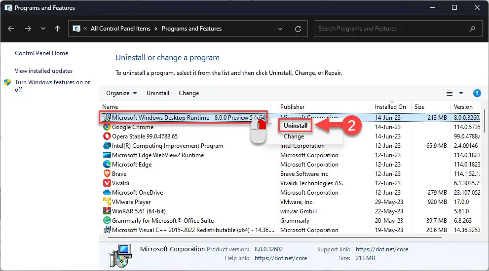
Task: Click the Brave Software Inc publisher cell
Action: tap(304, 174)
